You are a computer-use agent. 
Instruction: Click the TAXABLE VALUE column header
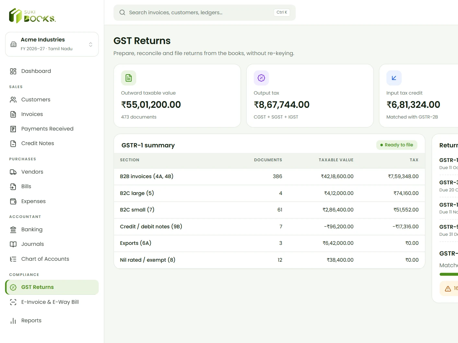point(336,160)
